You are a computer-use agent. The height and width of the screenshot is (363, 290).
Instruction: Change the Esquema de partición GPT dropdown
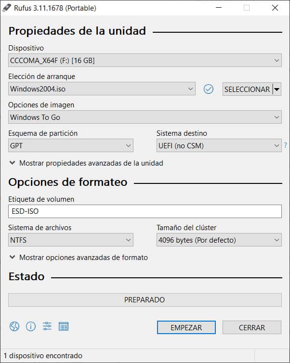tap(71, 145)
